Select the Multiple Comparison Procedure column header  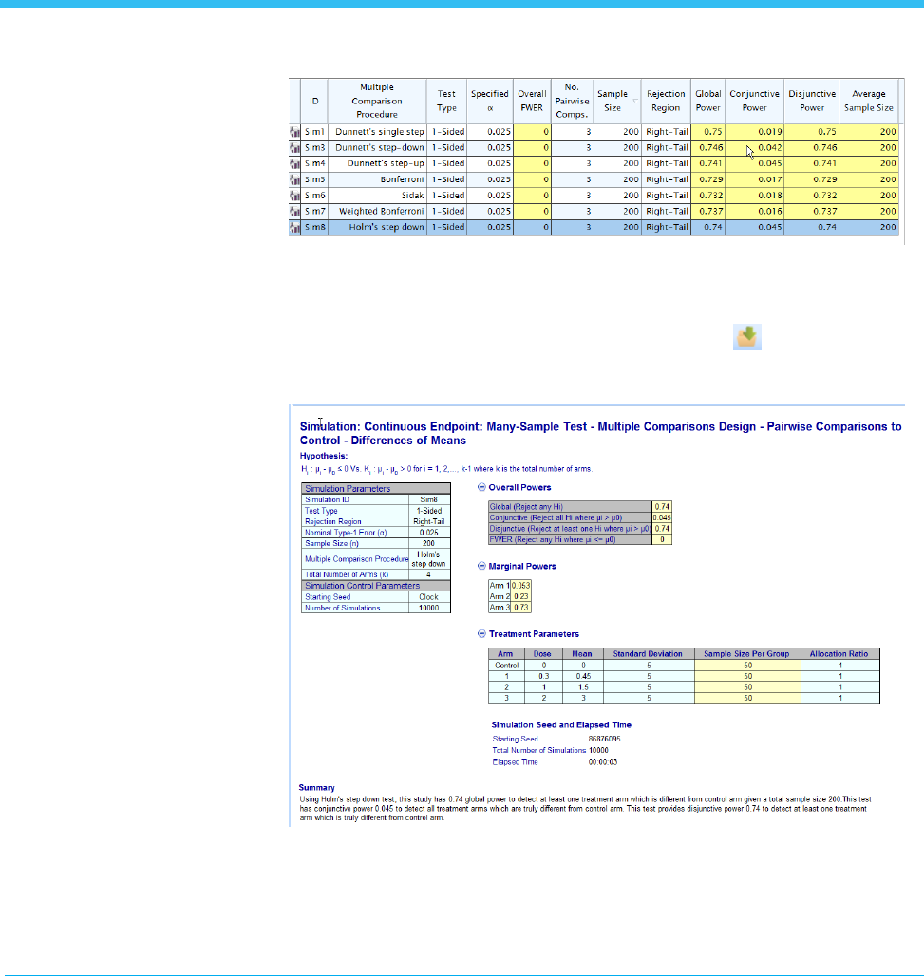point(377,101)
